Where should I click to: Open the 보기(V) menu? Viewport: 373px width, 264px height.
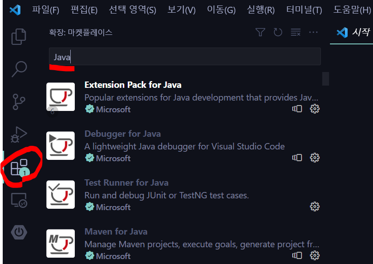point(181,10)
